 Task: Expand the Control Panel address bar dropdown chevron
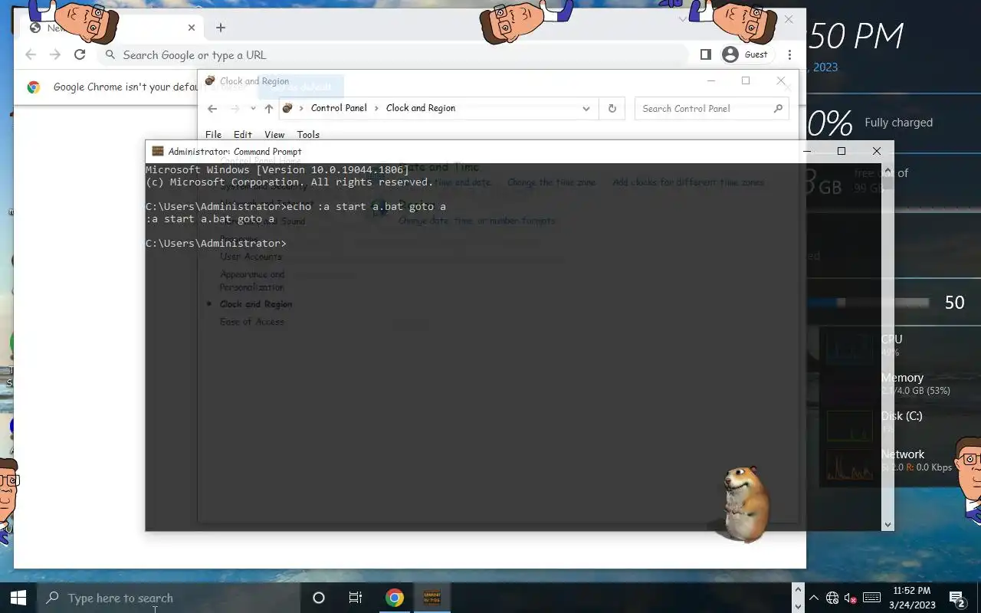click(586, 109)
